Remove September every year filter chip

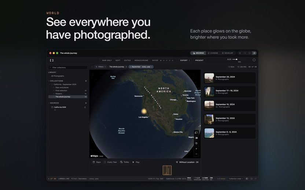pos(152,67)
